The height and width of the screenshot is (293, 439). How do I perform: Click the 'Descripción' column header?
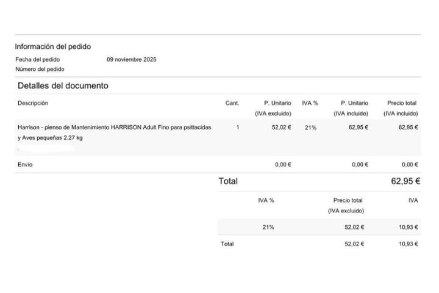point(33,103)
